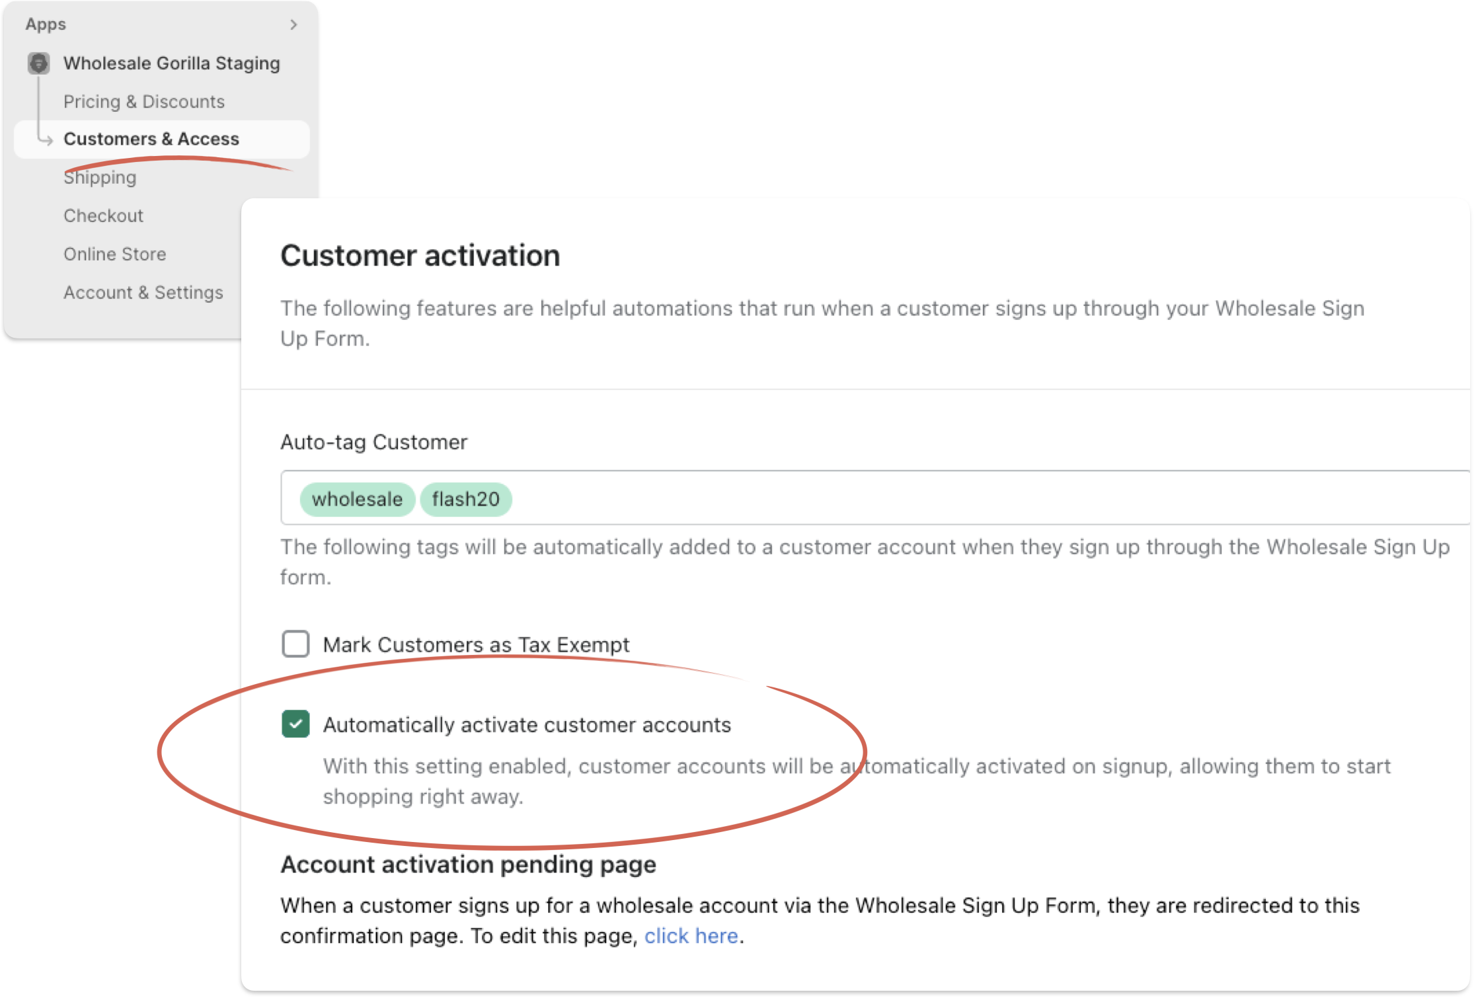Click the click here link
Viewport: 1474px width, 998px height.
click(691, 935)
